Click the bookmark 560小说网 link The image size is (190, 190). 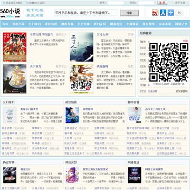(35, 3)
